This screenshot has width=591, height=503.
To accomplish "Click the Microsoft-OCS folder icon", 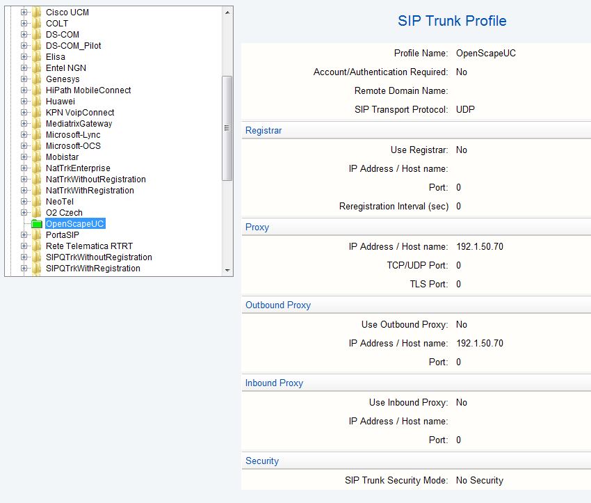I will point(37,146).
